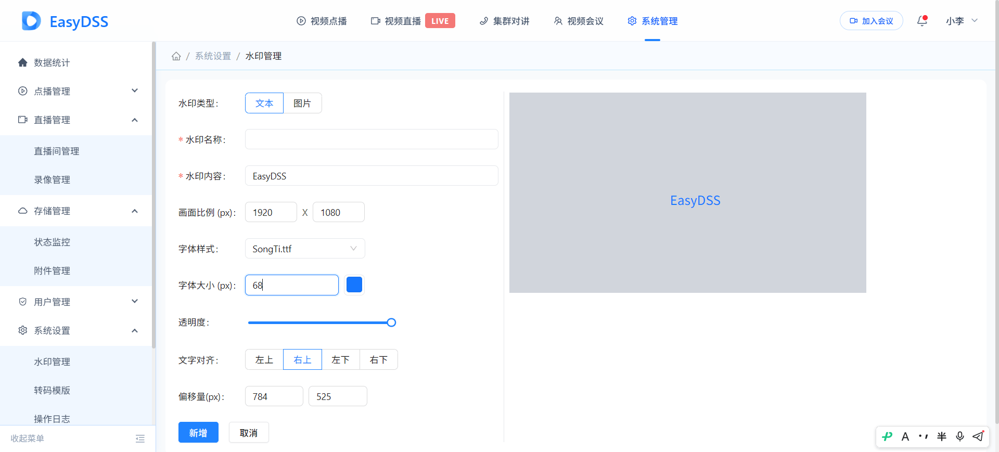
Task: Toggle the IME 半 half-width icon
Action: 942,436
